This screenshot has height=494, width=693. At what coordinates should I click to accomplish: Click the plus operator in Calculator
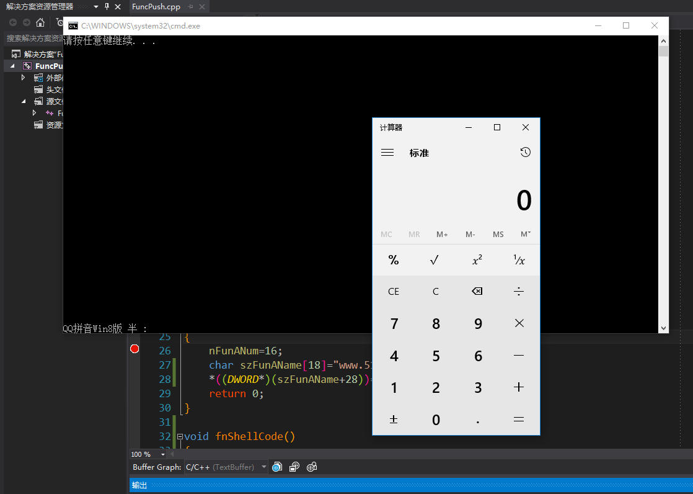pos(519,387)
